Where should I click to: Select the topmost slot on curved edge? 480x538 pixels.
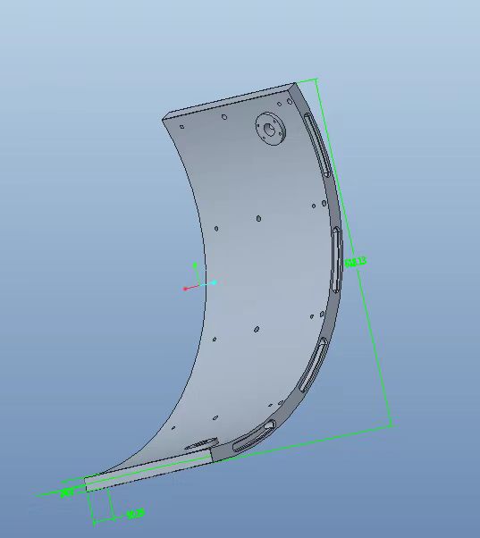click(x=317, y=145)
